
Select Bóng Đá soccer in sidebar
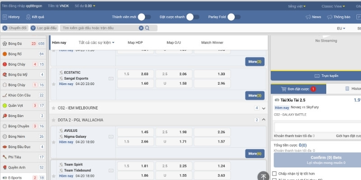[x=23, y=44]
